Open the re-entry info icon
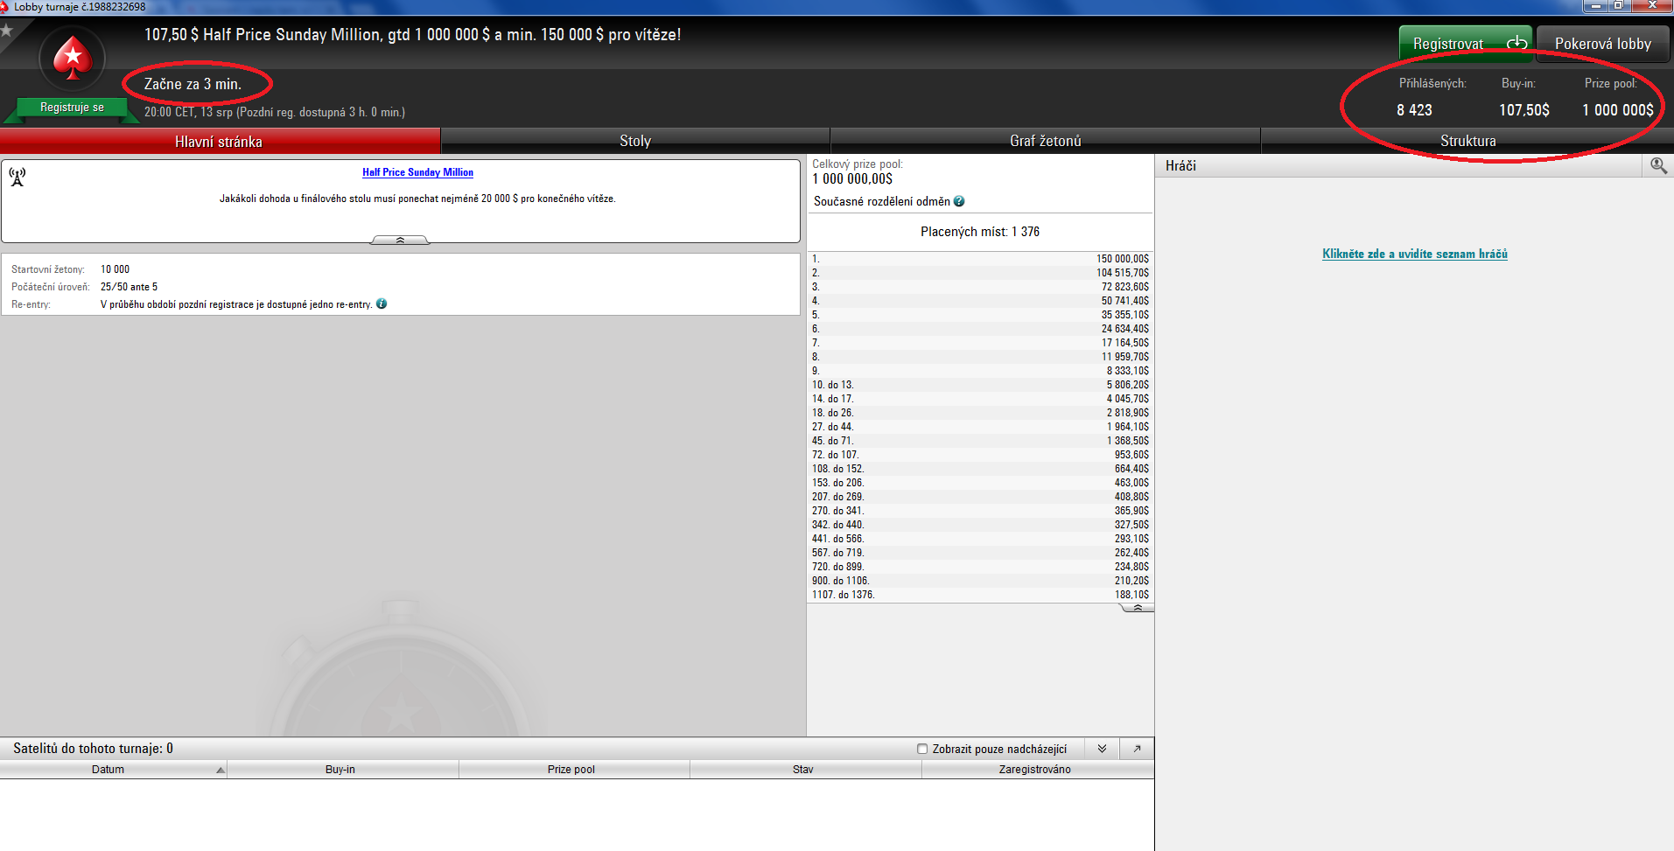This screenshot has height=851, width=1674. pos(382,303)
